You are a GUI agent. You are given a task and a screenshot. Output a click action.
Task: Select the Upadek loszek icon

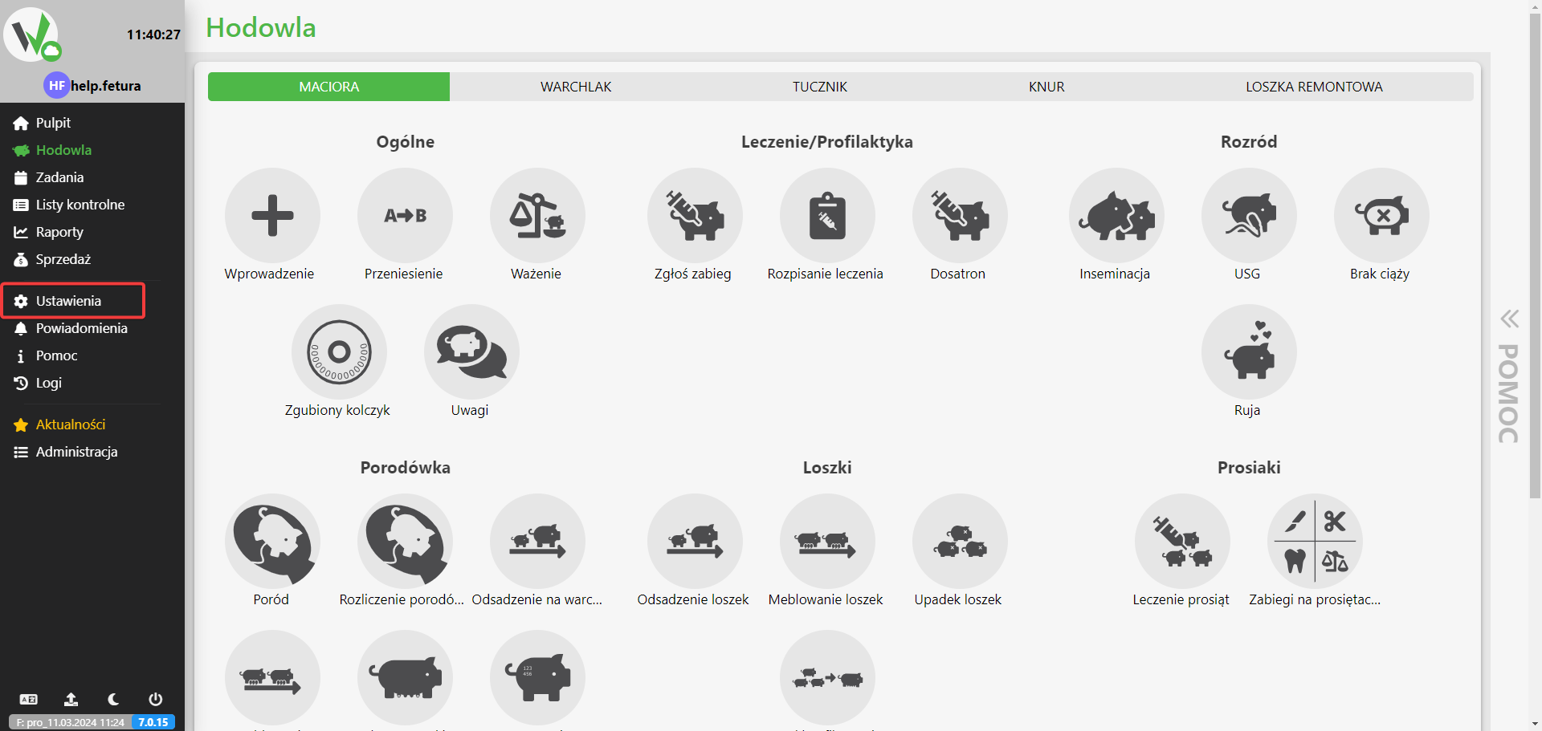point(959,542)
